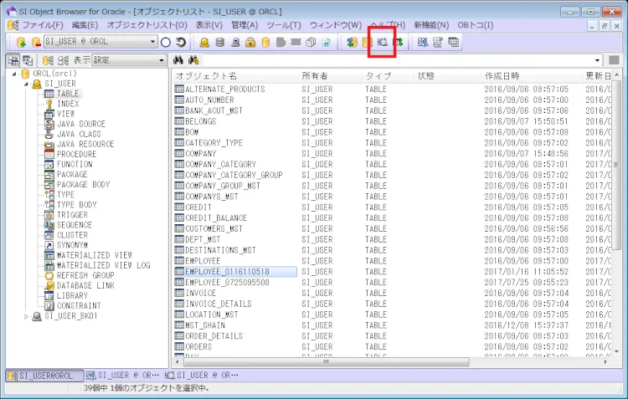Open SQL execution window via SQL icon
628x399 pixels.
[423, 42]
